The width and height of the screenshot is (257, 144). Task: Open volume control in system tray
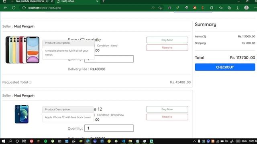[x=226, y=141]
